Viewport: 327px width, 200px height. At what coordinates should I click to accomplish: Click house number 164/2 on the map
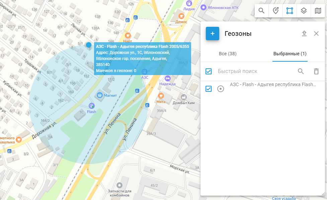tap(45, 121)
